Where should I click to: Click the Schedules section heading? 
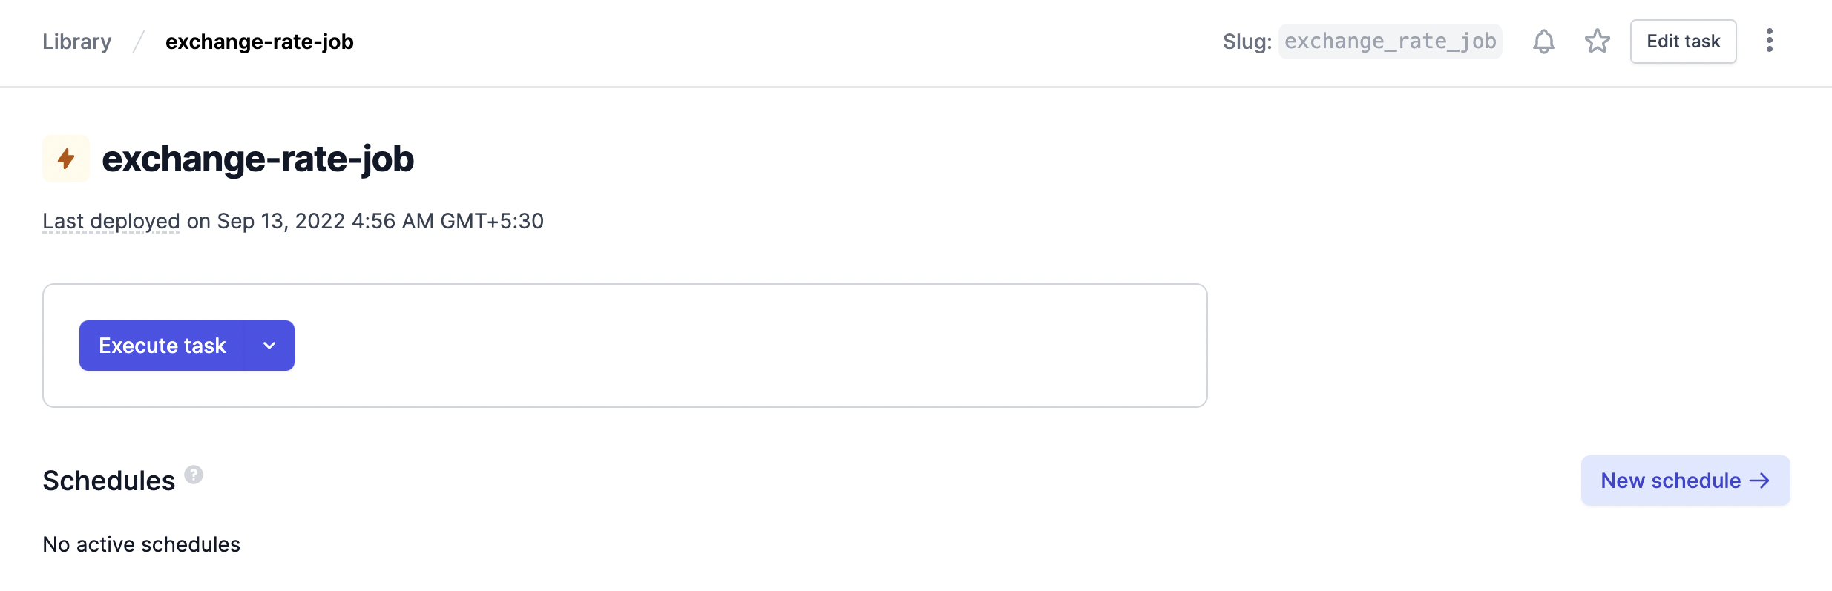pos(109,481)
